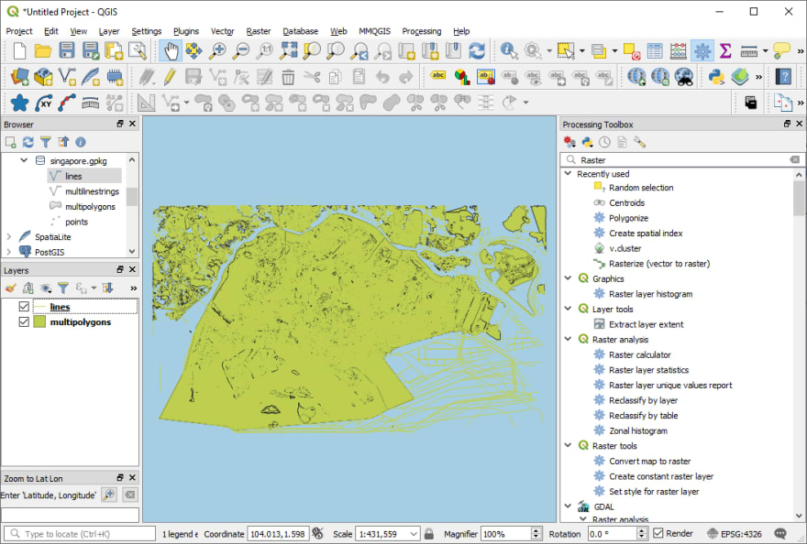
Task: Click the zoom button beside Latitude, Longitude
Action: (109, 495)
